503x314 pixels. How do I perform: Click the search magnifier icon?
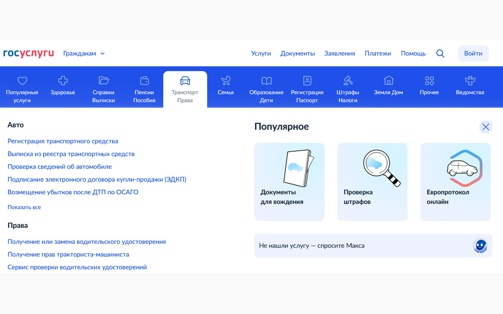tap(440, 53)
